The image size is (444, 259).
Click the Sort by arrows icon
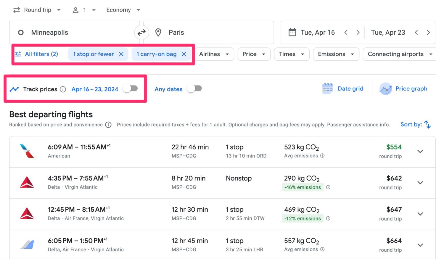[x=427, y=124]
